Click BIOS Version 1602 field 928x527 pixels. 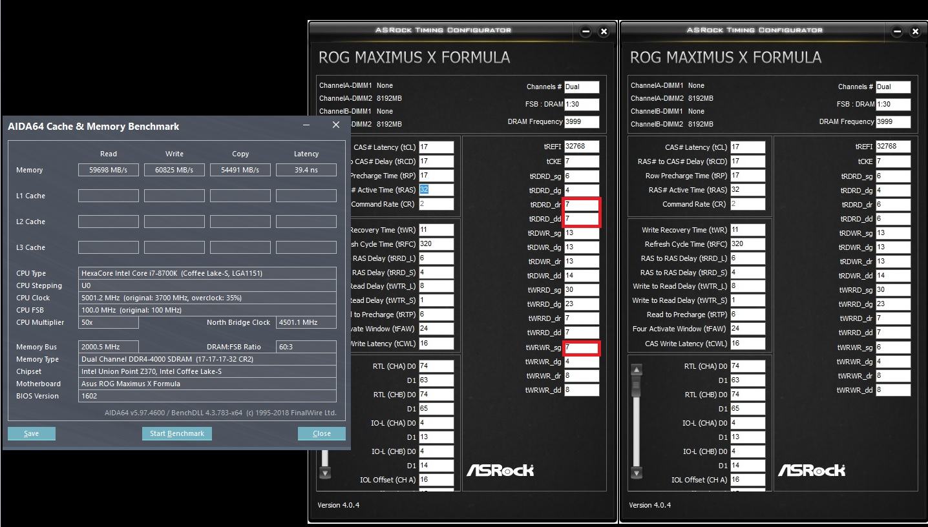pos(207,396)
